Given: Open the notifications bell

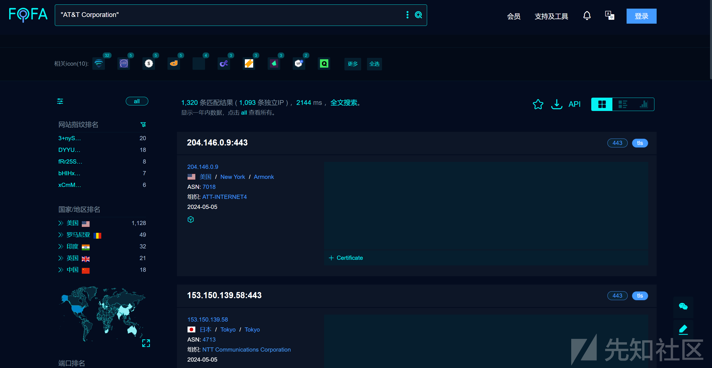Looking at the screenshot, I should click(587, 16).
